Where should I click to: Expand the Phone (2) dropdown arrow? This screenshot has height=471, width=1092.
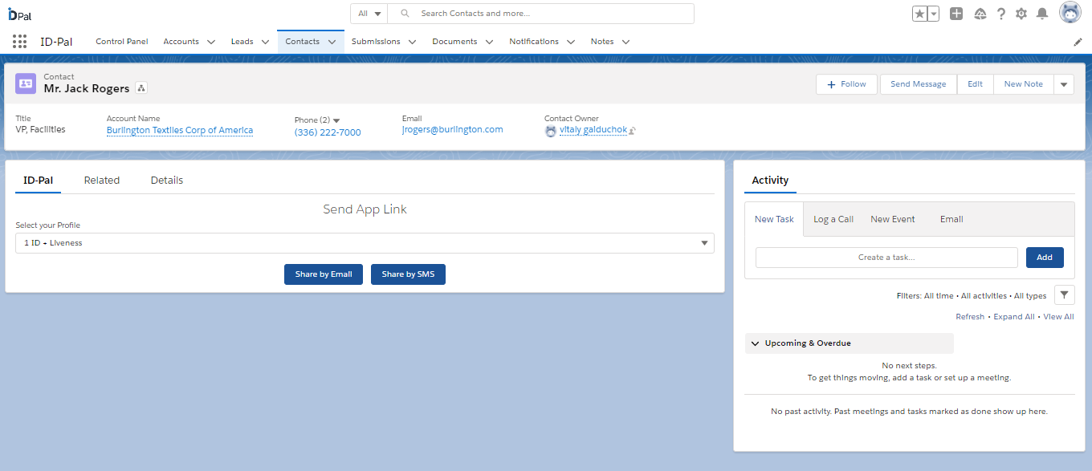click(x=336, y=120)
